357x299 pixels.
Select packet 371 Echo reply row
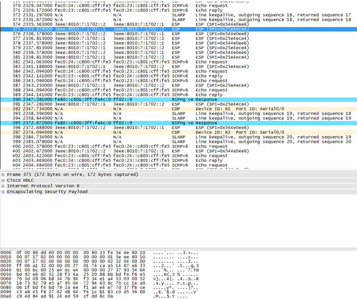click(x=178, y=10)
